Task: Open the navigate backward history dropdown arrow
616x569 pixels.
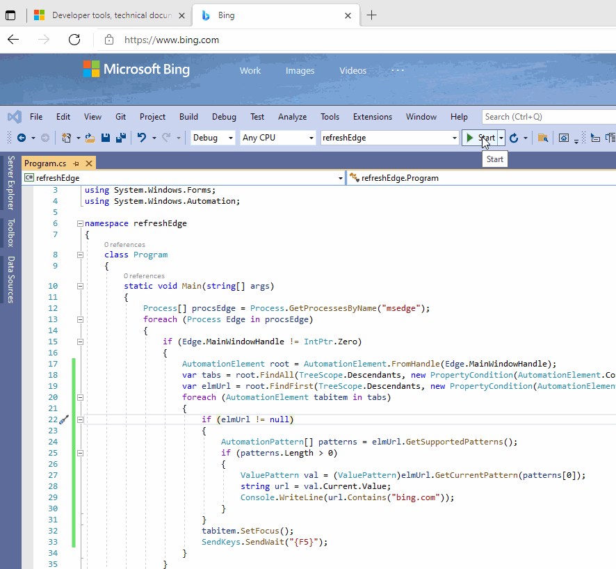Action: click(x=33, y=138)
